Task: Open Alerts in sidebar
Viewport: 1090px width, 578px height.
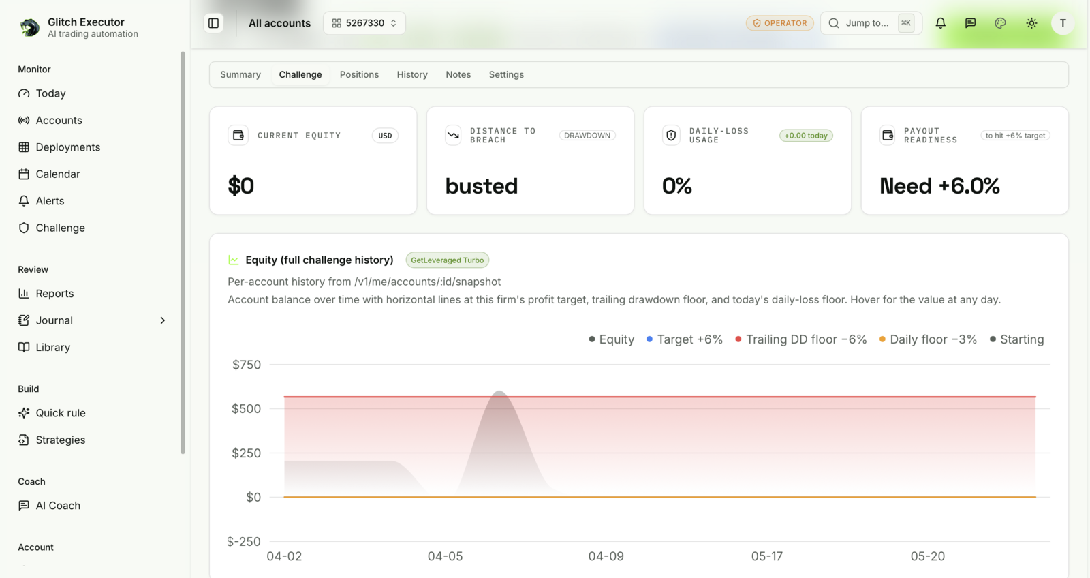Action: point(50,201)
